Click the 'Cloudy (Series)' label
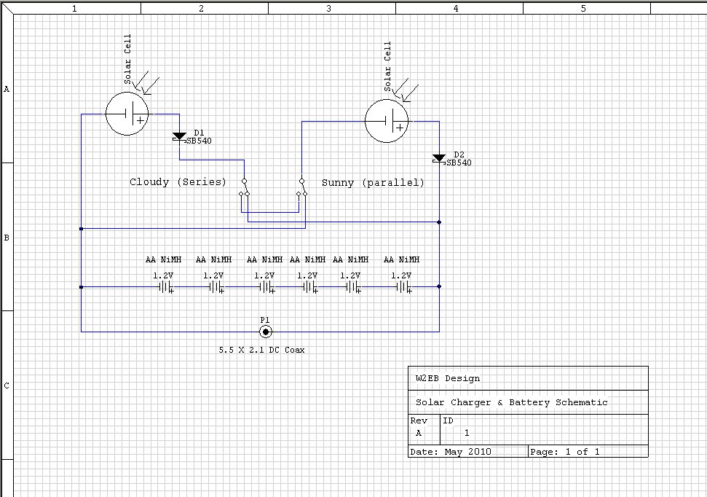The height and width of the screenshot is (497, 707). point(178,182)
